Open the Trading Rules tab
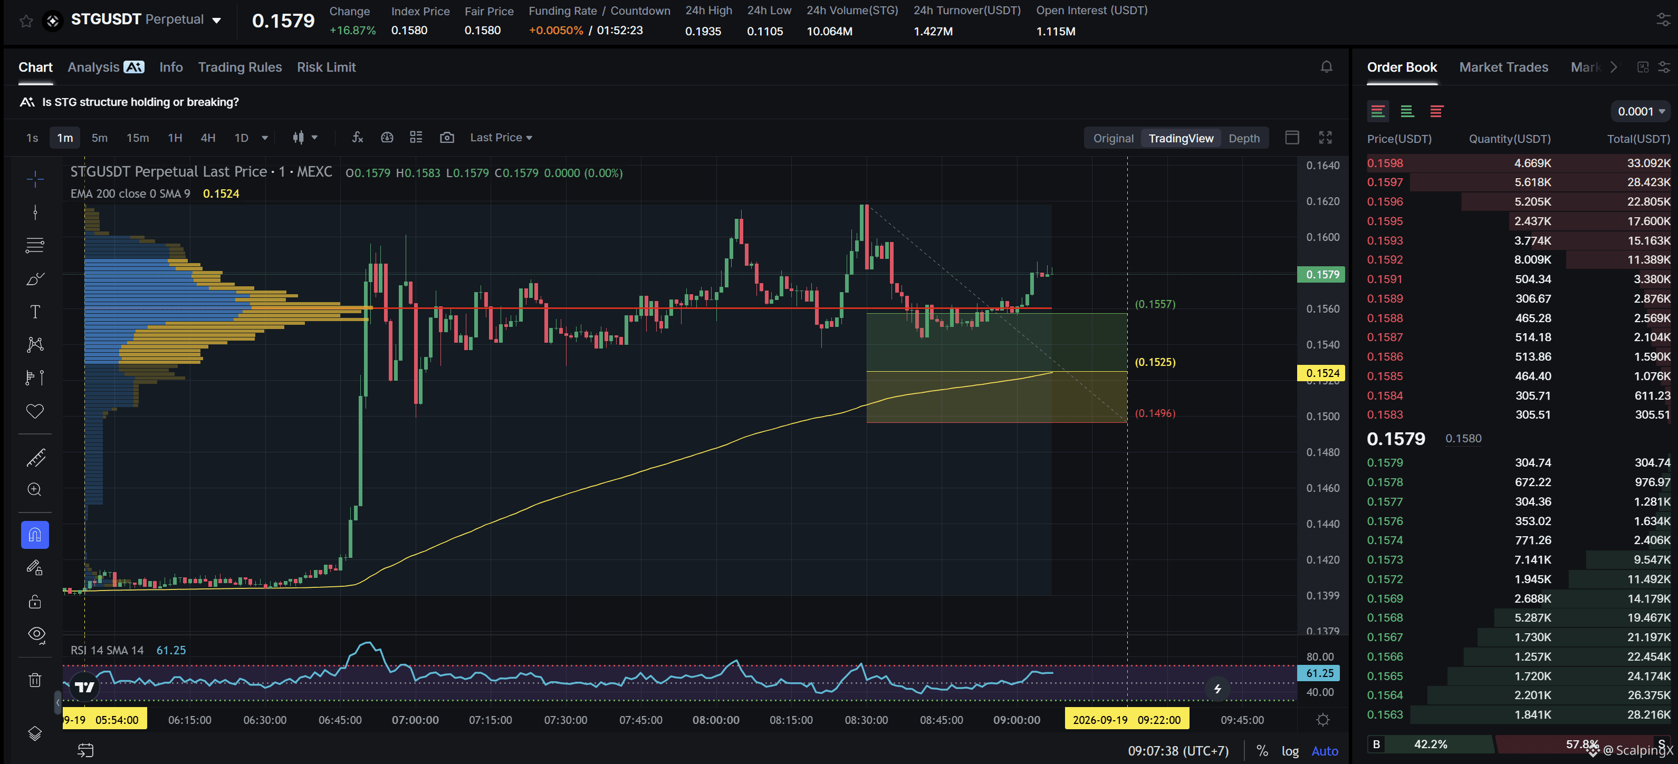 pos(239,67)
